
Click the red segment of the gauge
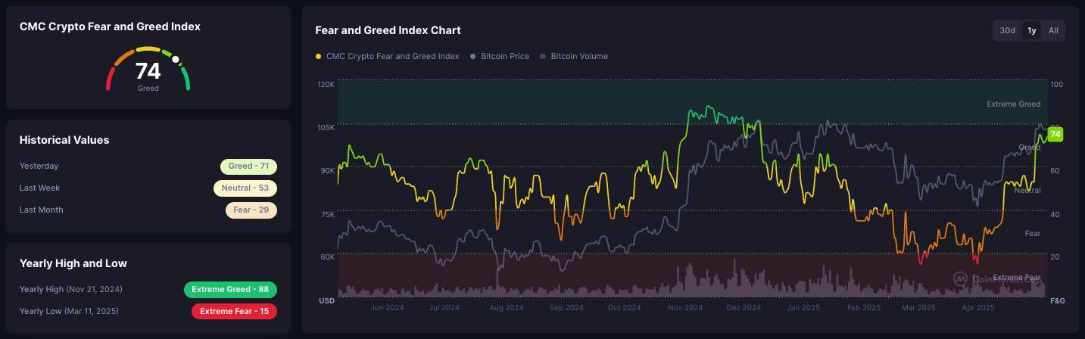(110, 78)
